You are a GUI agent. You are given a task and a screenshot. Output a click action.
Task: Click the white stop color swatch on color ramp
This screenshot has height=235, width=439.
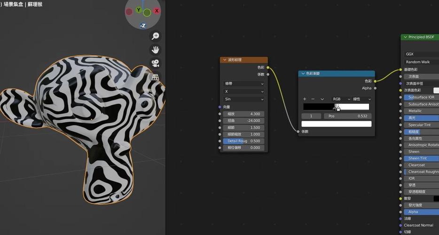pyautogui.click(x=337, y=124)
